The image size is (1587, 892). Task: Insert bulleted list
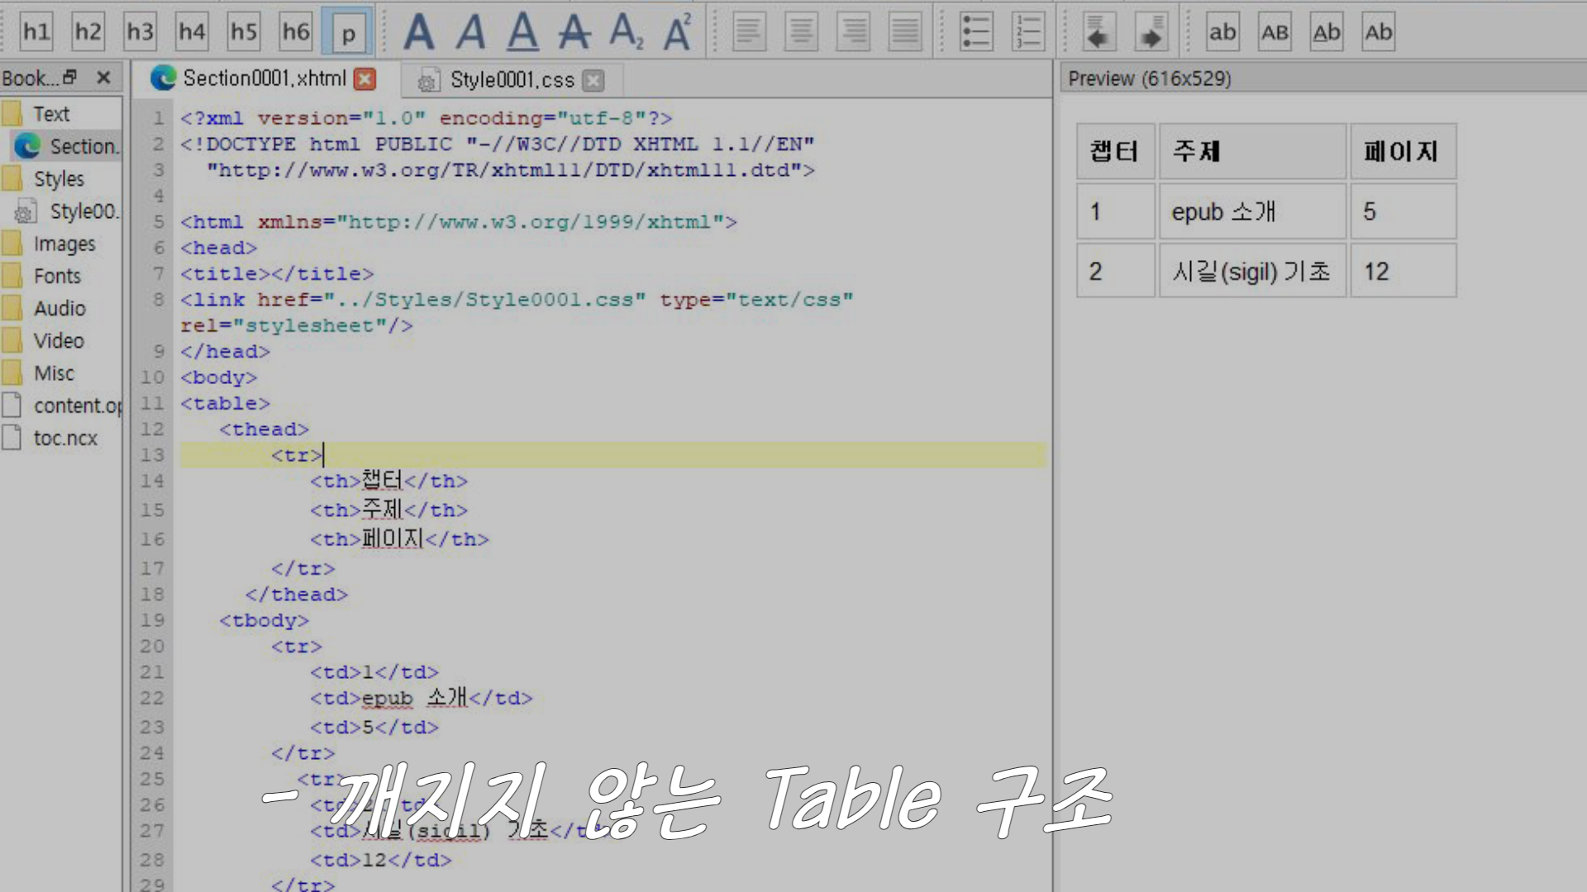(976, 32)
